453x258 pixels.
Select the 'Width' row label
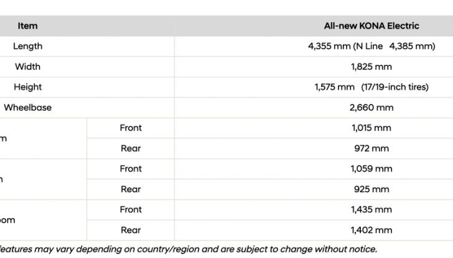pyautogui.click(x=28, y=67)
